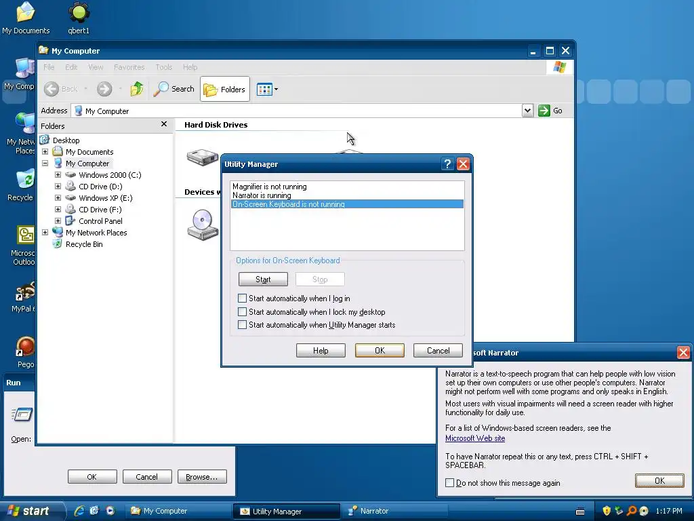Cancel the Utility Manager dialog
This screenshot has width=694, height=521.
click(438, 351)
